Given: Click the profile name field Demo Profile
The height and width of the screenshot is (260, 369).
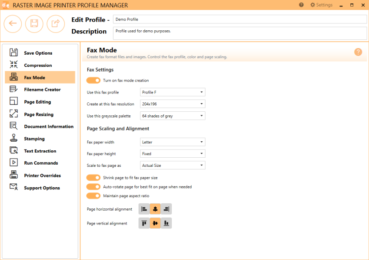Looking at the screenshot, I should click(240, 19).
